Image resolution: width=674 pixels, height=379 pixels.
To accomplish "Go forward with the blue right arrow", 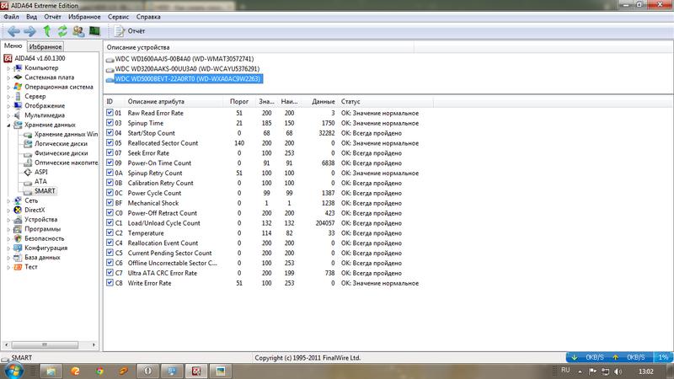I will coord(29,31).
